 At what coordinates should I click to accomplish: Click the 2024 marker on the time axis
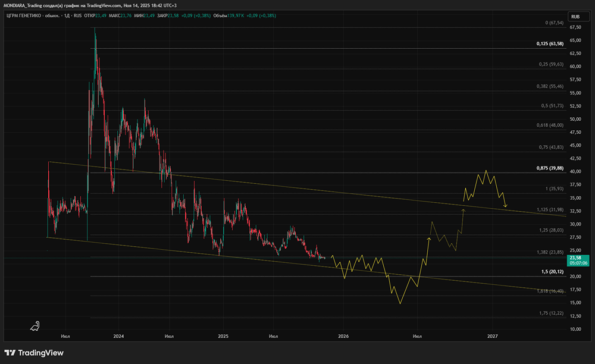pyautogui.click(x=118, y=336)
